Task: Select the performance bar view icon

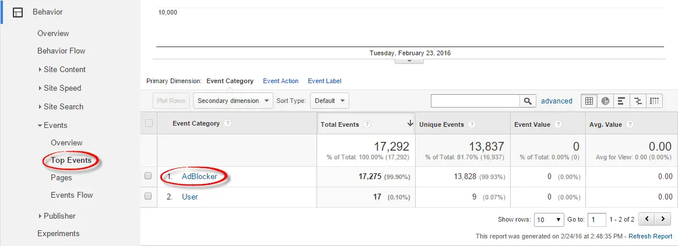Action: 621,101
